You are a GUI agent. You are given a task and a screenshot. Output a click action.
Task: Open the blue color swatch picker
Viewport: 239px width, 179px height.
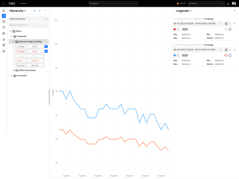(x=176, y=55)
